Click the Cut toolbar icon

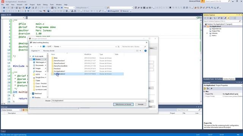[33, 8]
